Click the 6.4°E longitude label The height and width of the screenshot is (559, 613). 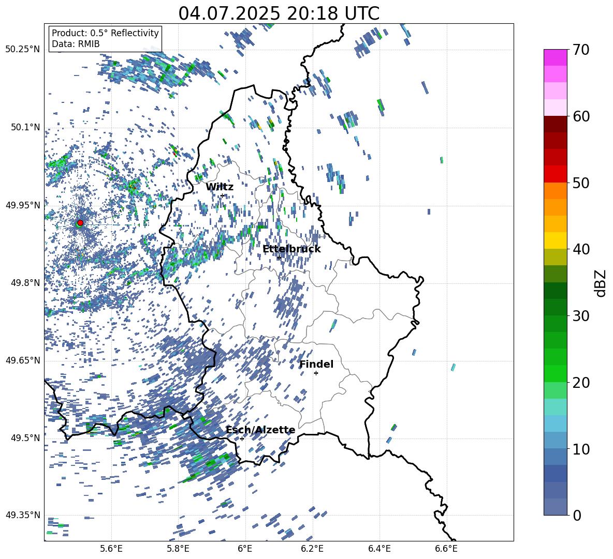(379, 549)
